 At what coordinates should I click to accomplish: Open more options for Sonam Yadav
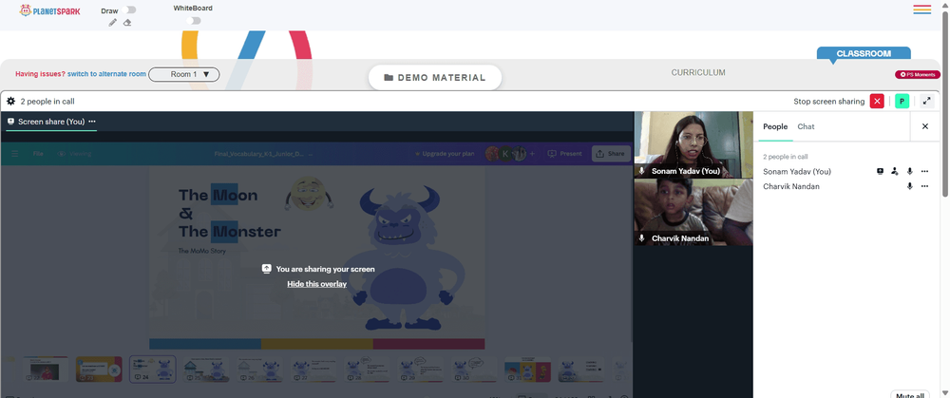924,171
